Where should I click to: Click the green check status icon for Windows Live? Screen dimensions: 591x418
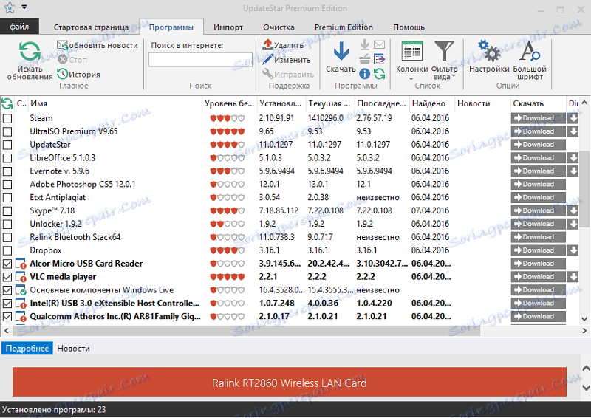tap(21, 290)
